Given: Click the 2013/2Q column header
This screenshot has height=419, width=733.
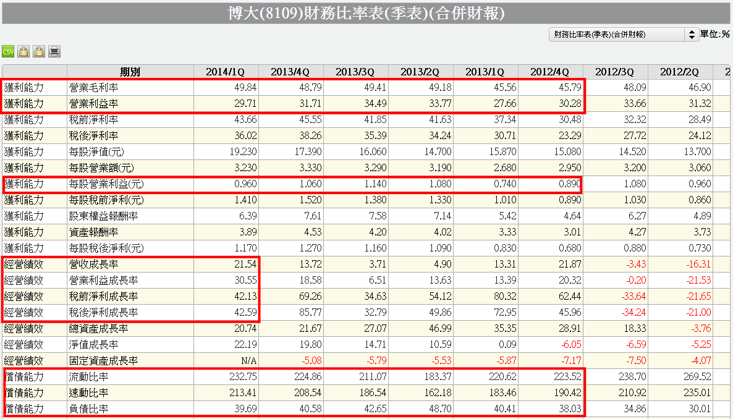Looking at the screenshot, I should (420, 72).
